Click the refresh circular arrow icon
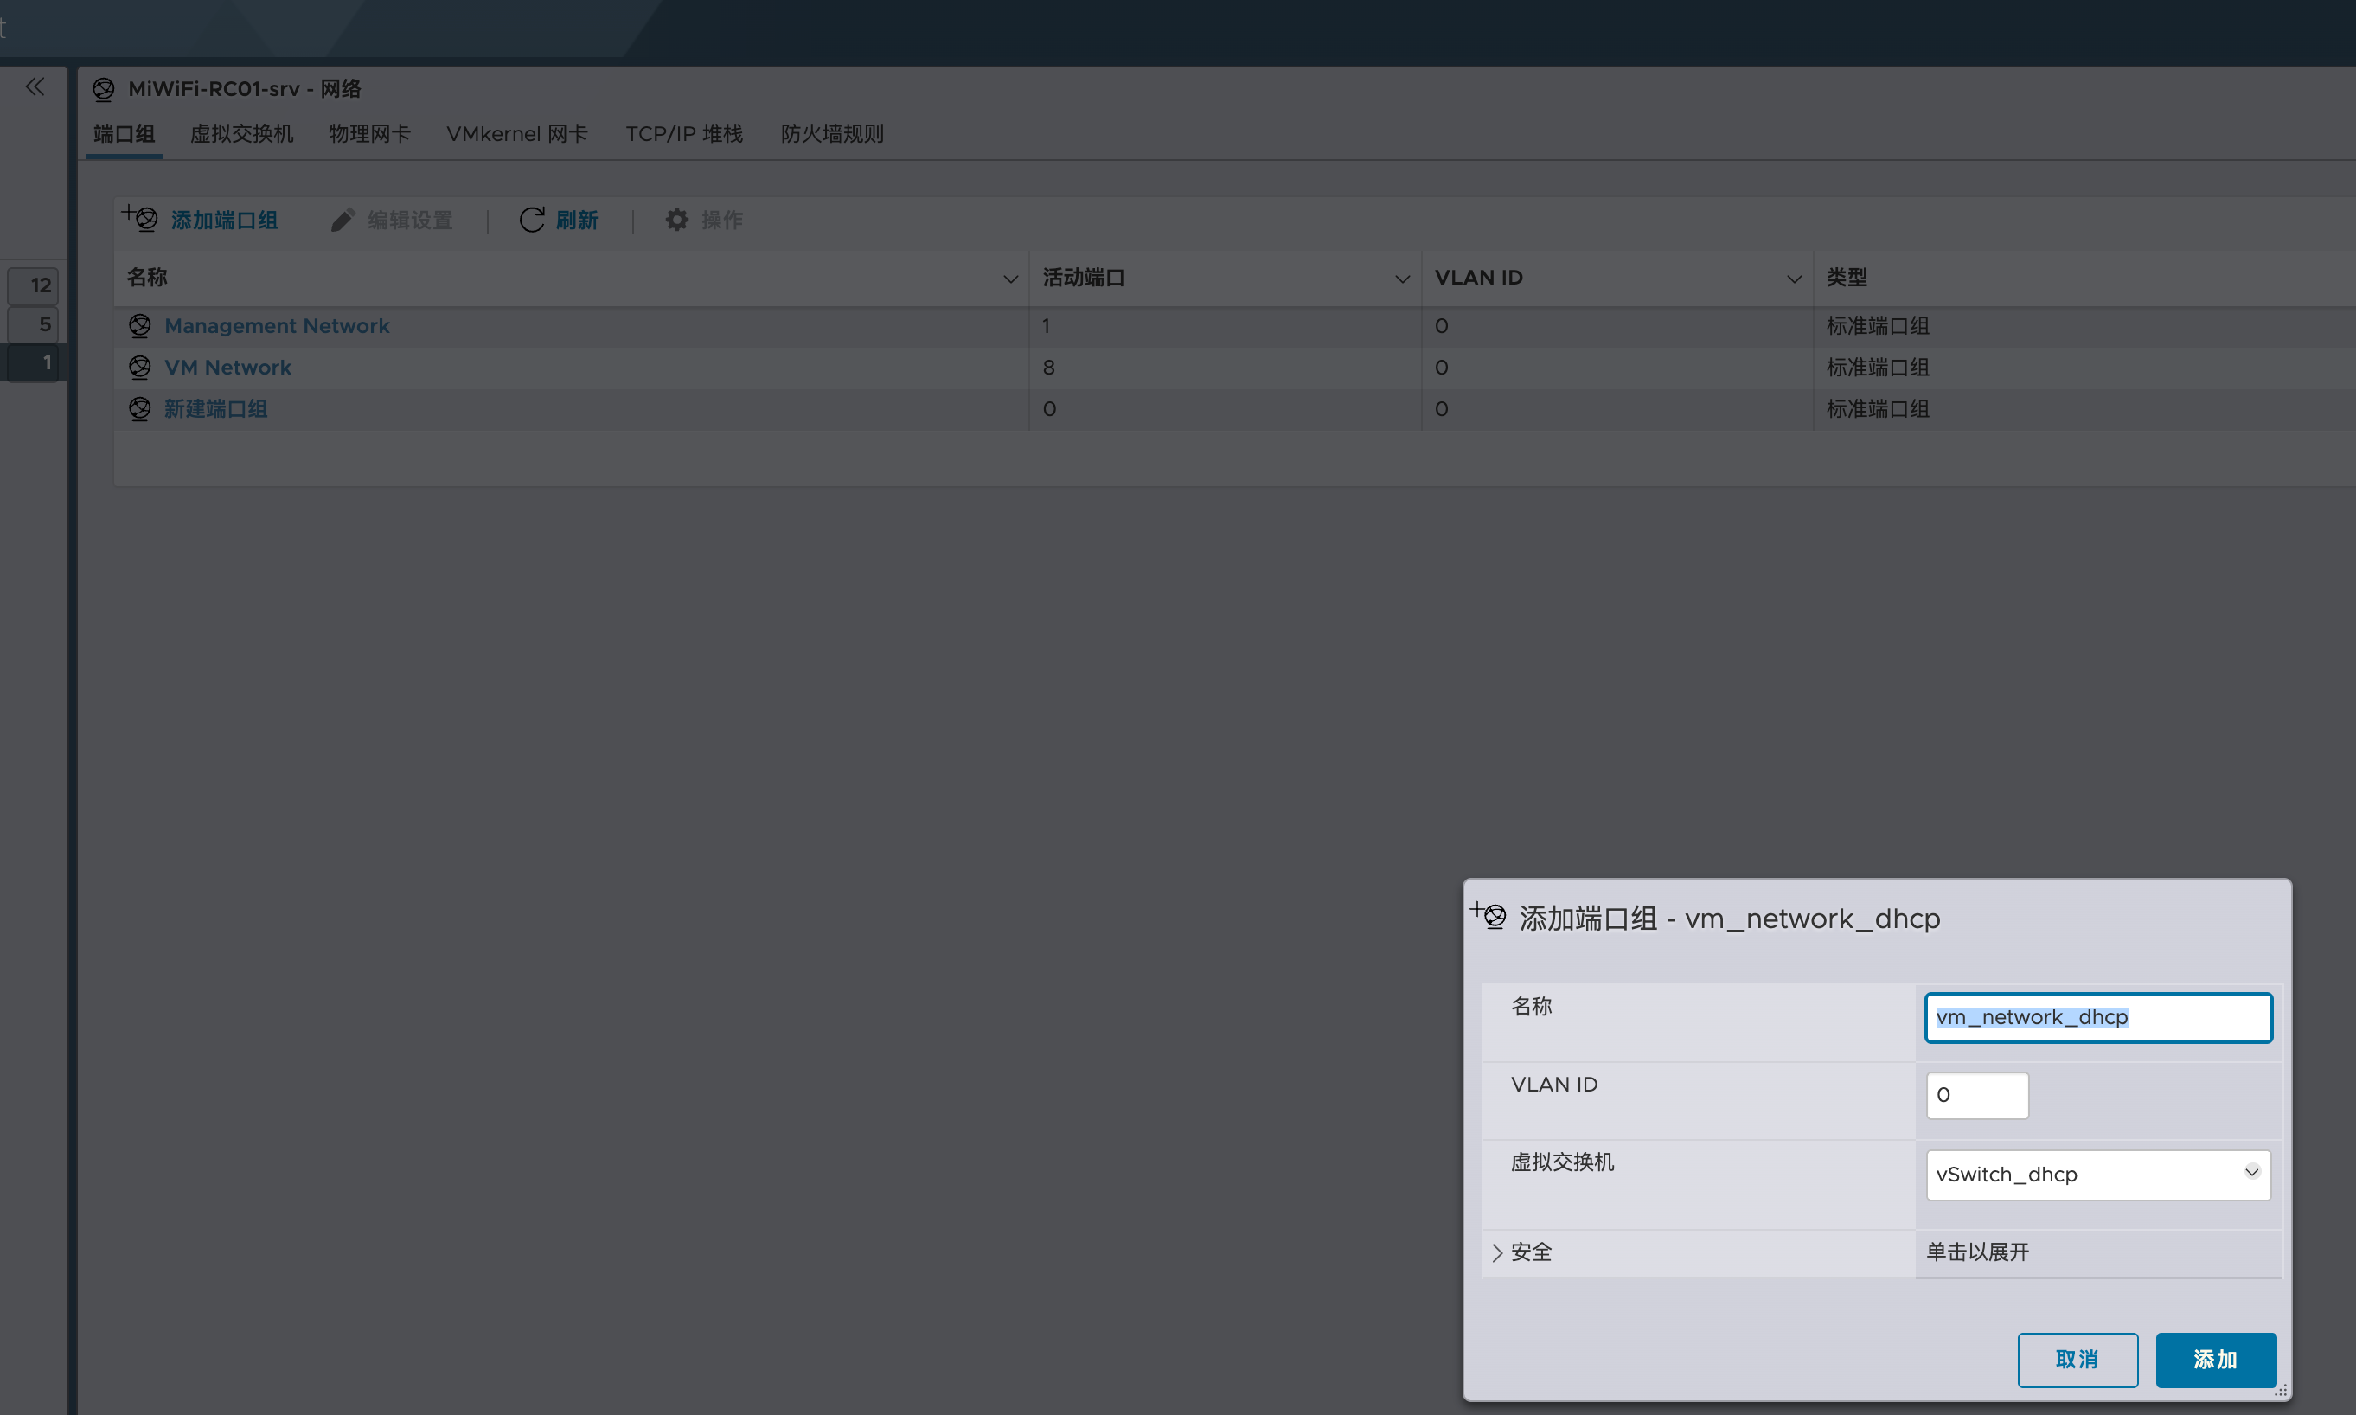Screen dimensions: 2356x1415 531,221
